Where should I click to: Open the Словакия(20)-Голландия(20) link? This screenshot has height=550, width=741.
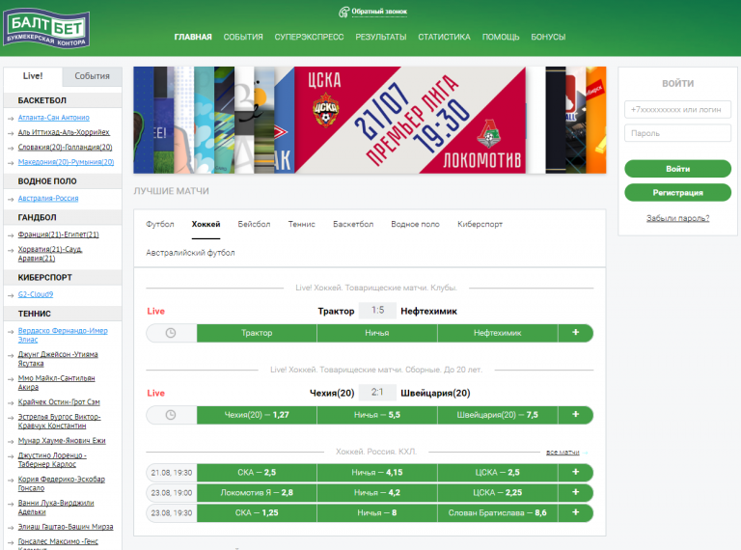(x=66, y=148)
